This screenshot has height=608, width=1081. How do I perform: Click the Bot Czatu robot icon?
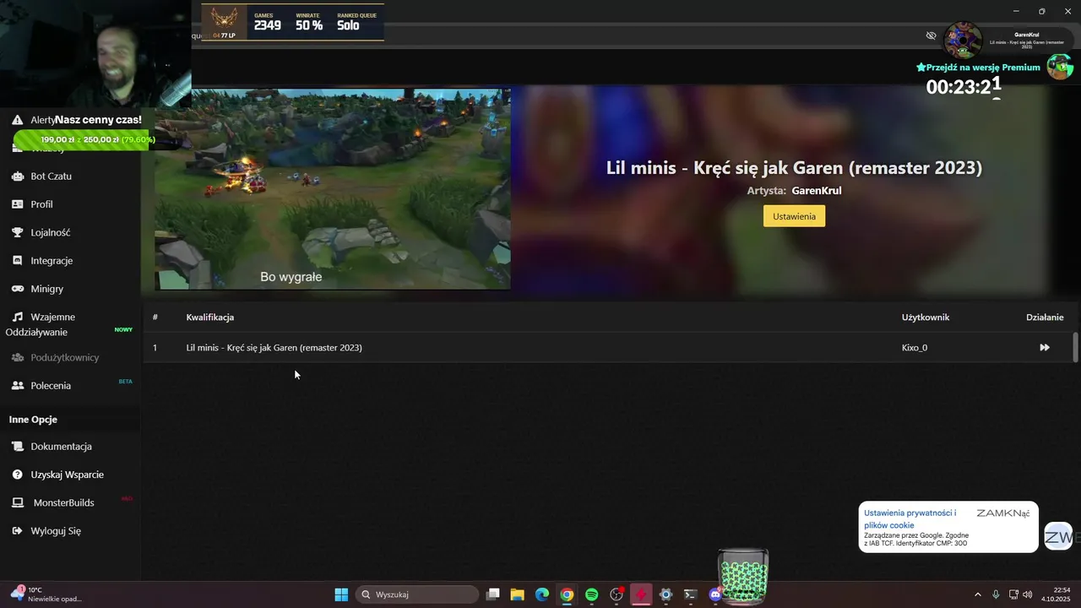(x=17, y=176)
